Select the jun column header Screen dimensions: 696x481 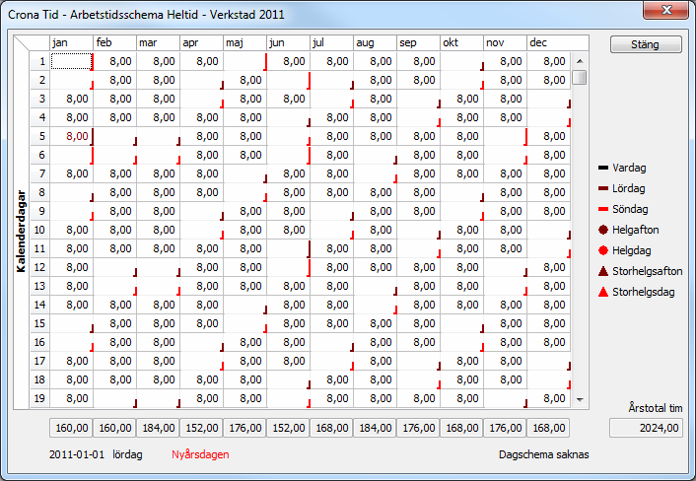click(289, 43)
